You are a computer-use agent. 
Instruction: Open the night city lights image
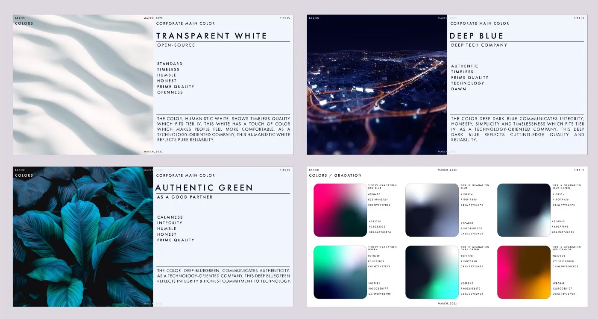click(x=377, y=85)
